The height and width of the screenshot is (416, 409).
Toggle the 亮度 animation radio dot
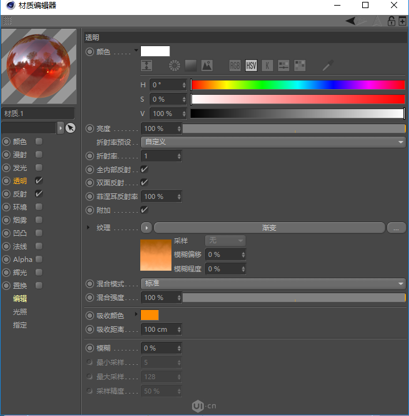pyautogui.click(x=90, y=128)
